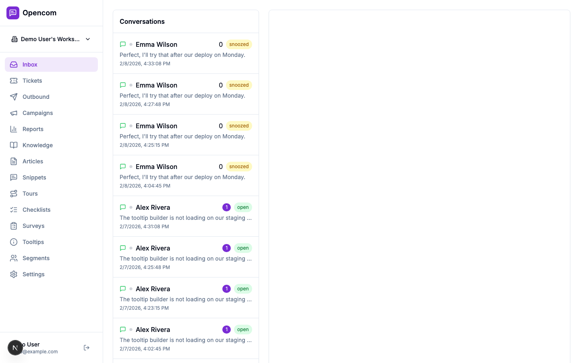Click the Segments people icon
Image resolution: width=580 pixels, height=363 pixels.
pyautogui.click(x=13, y=258)
